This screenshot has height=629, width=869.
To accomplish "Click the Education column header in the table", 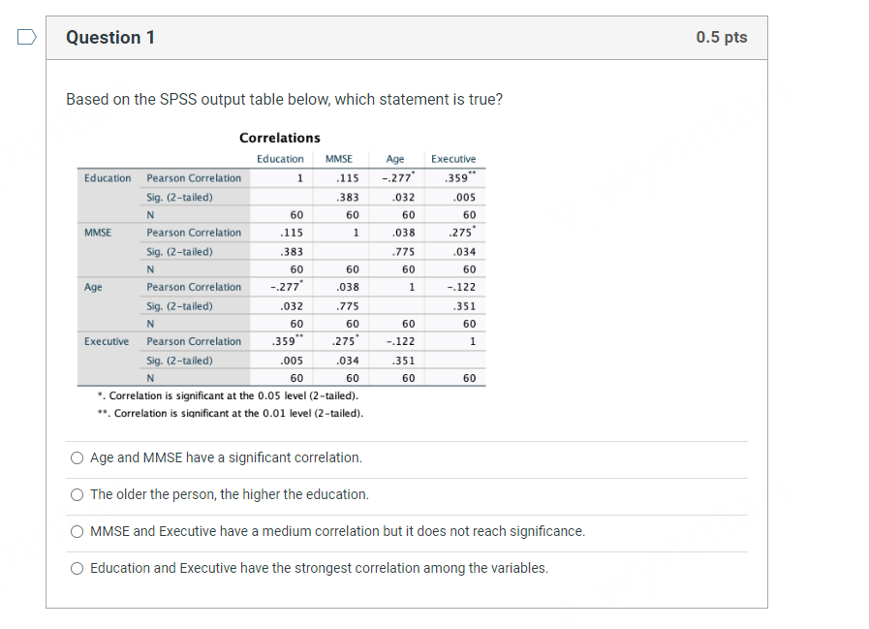I will (x=280, y=158).
